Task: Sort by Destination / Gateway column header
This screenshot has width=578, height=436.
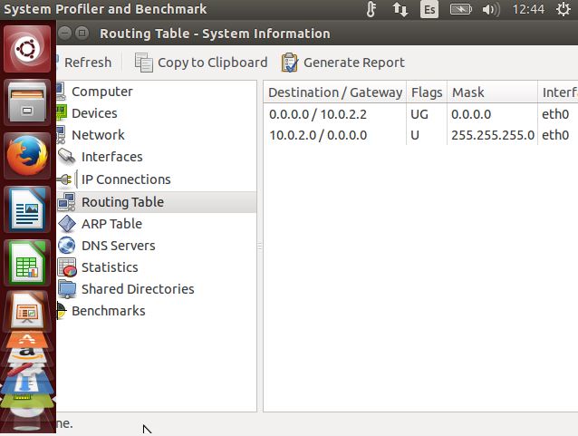Action: click(x=334, y=92)
